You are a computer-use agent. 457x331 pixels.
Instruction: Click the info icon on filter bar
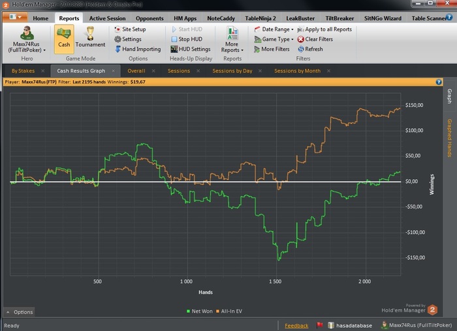tap(438, 82)
